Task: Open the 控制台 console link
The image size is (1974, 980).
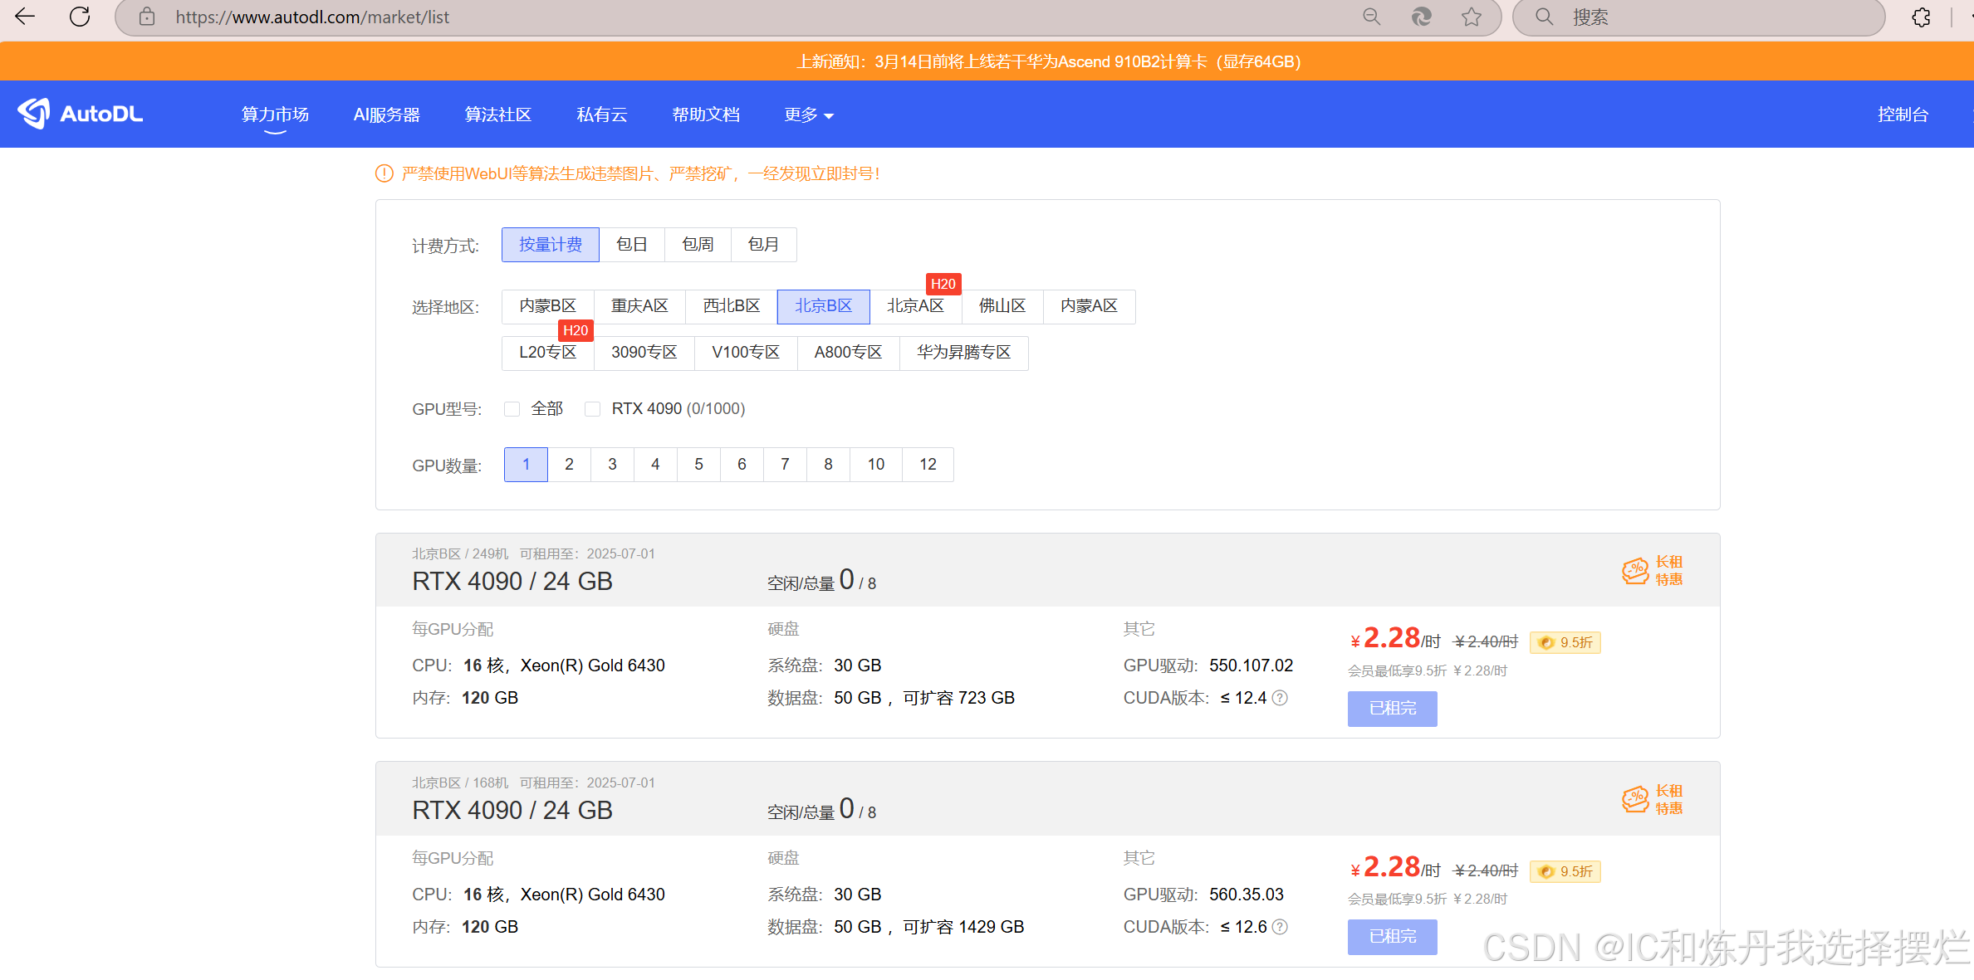Action: [1903, 115]
